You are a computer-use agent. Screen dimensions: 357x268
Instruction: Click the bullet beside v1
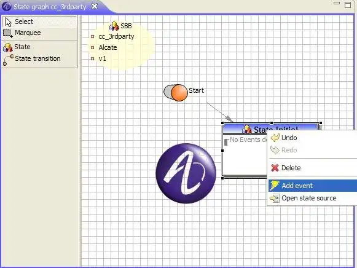coord(92,59)
